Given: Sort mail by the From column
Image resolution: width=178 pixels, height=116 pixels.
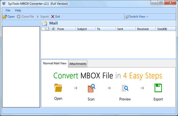Looking at the screenshot, I should click(x=61, y=29).
